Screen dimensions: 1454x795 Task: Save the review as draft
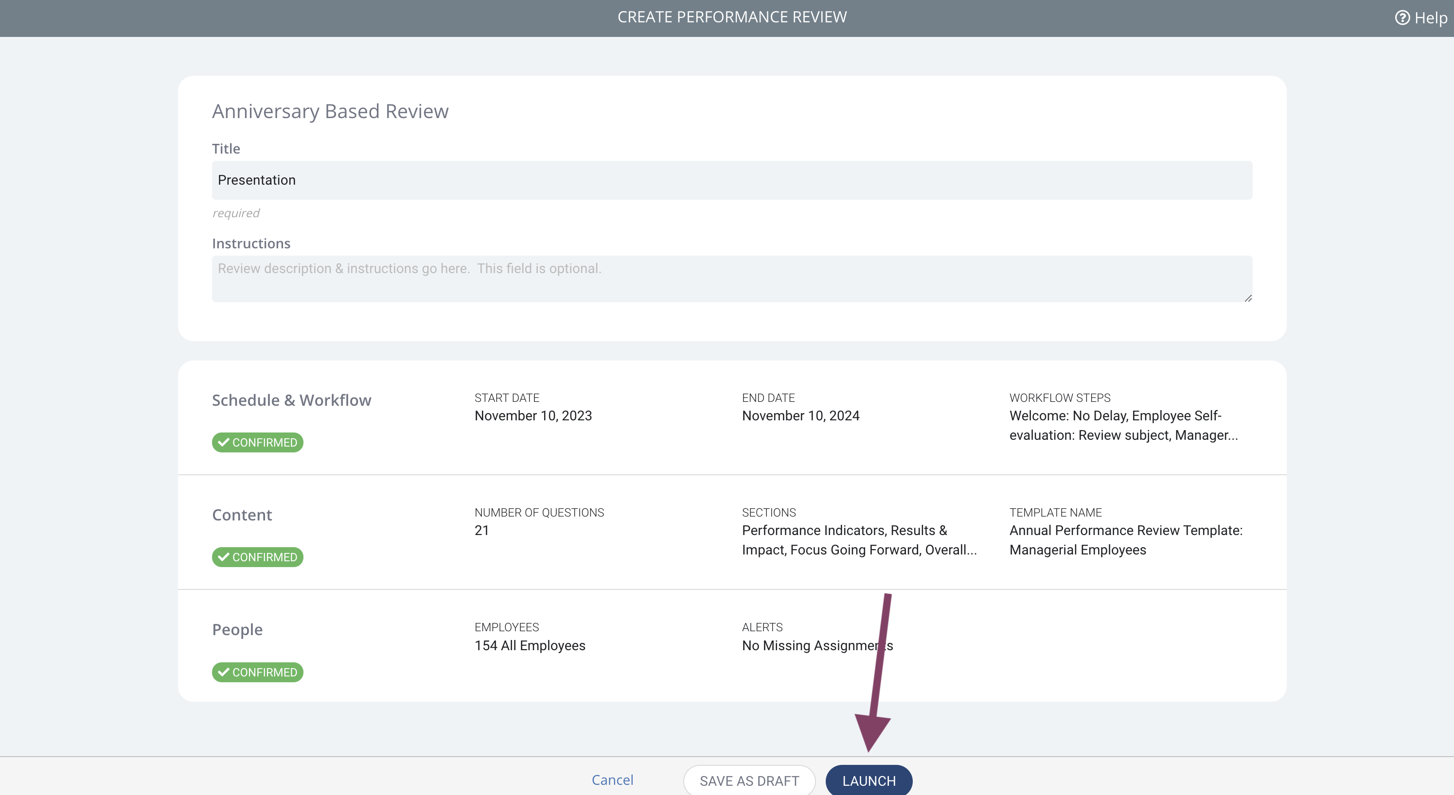[749, 780]
